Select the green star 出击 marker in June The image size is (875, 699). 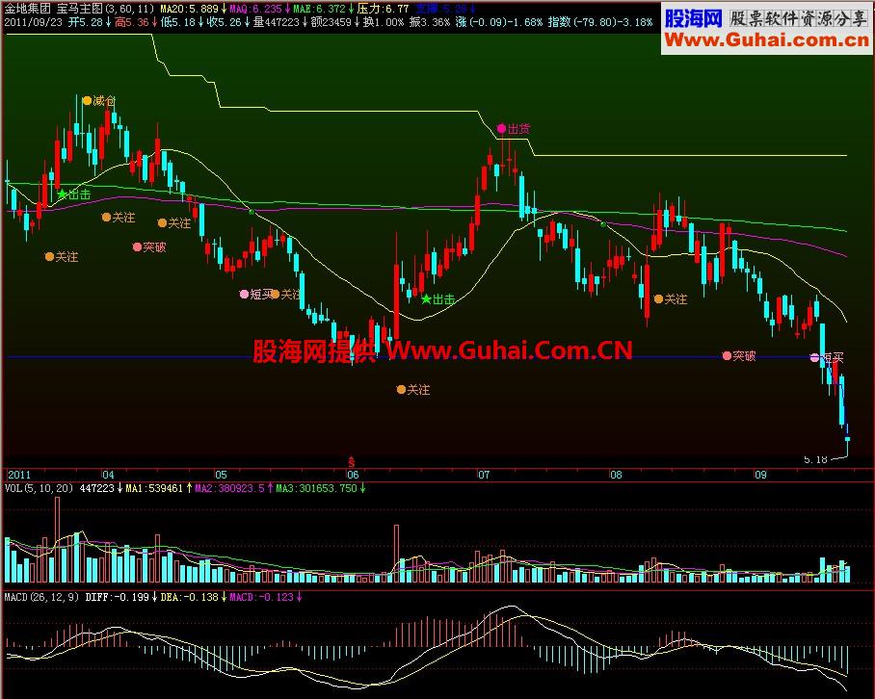coord(438,299)
